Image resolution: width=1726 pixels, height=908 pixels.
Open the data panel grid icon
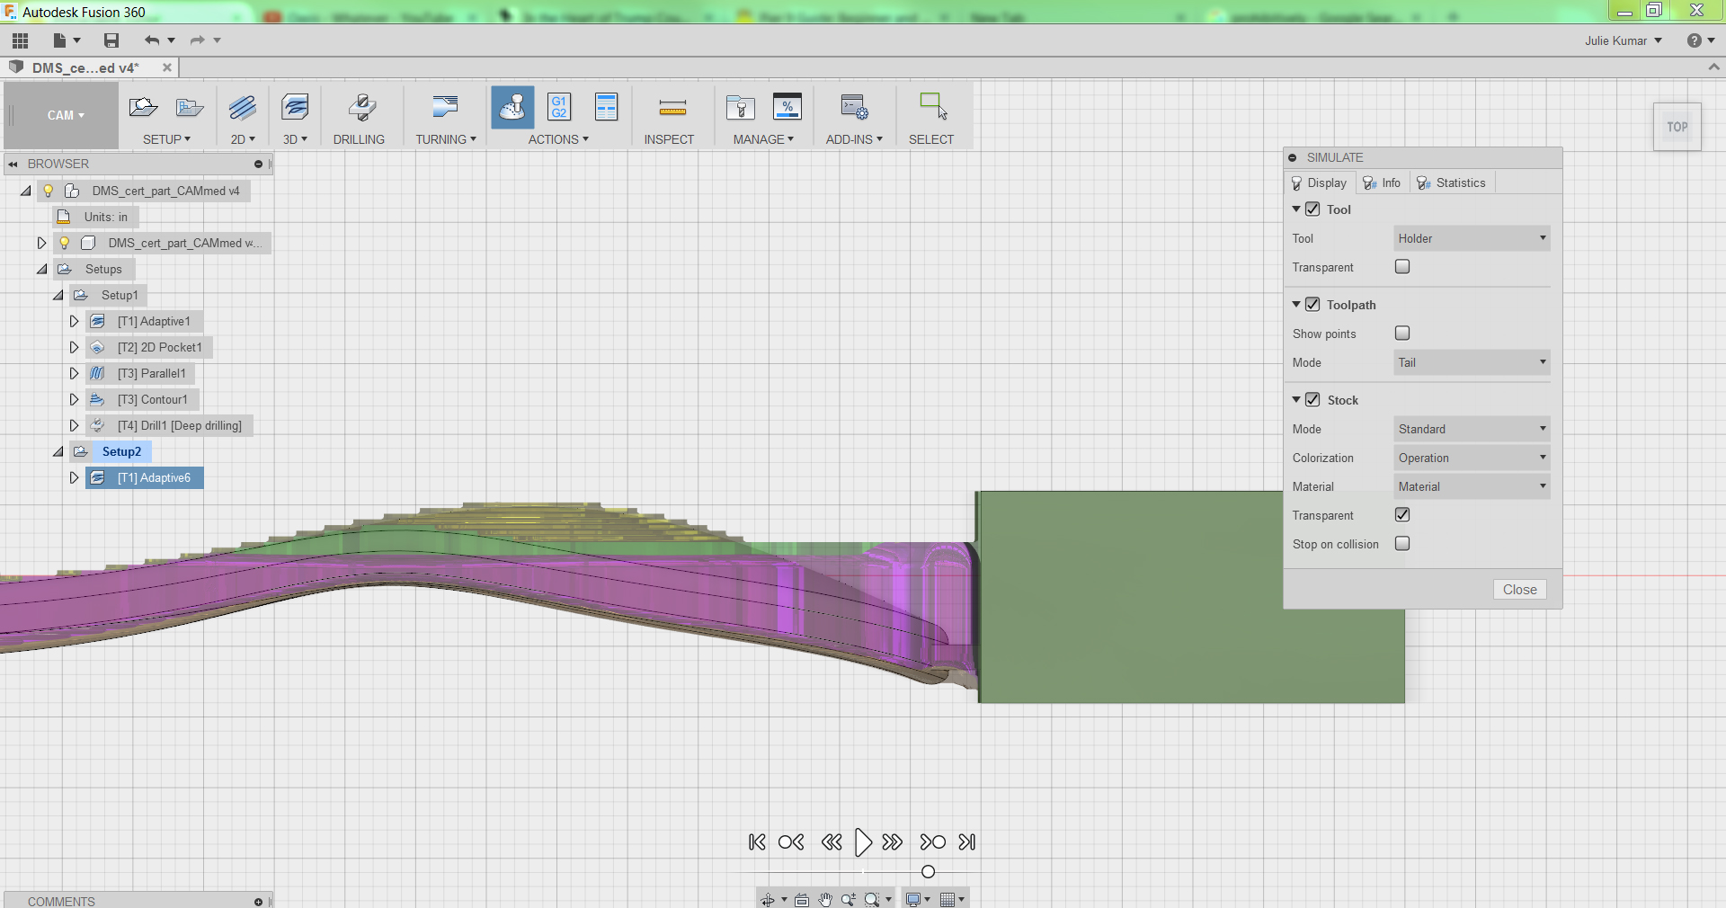click(20, 40)
